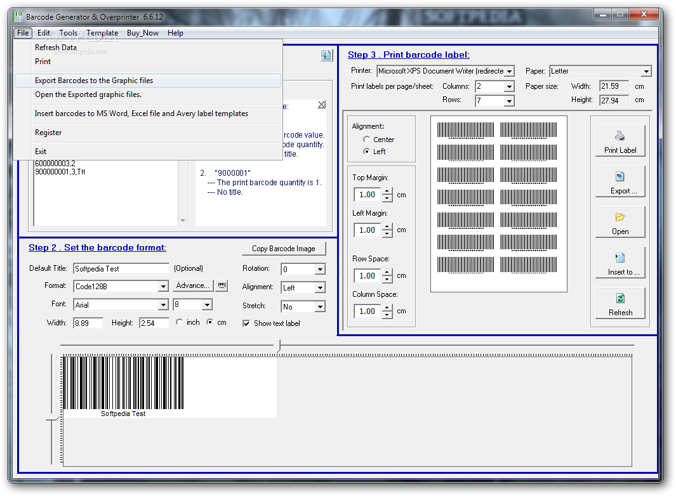676x496 pixels.
Task: Choose Export Barcodes to the Graphic files
Action: click(x=148, y=81)
